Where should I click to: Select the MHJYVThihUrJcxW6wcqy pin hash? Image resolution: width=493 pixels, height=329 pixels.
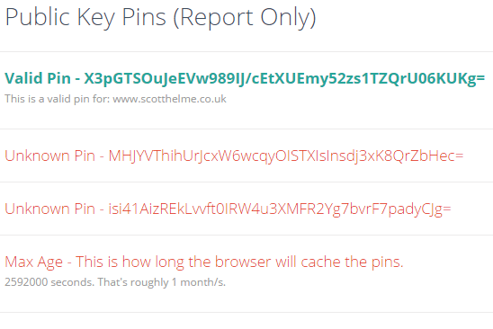click(x=286, y=156)
